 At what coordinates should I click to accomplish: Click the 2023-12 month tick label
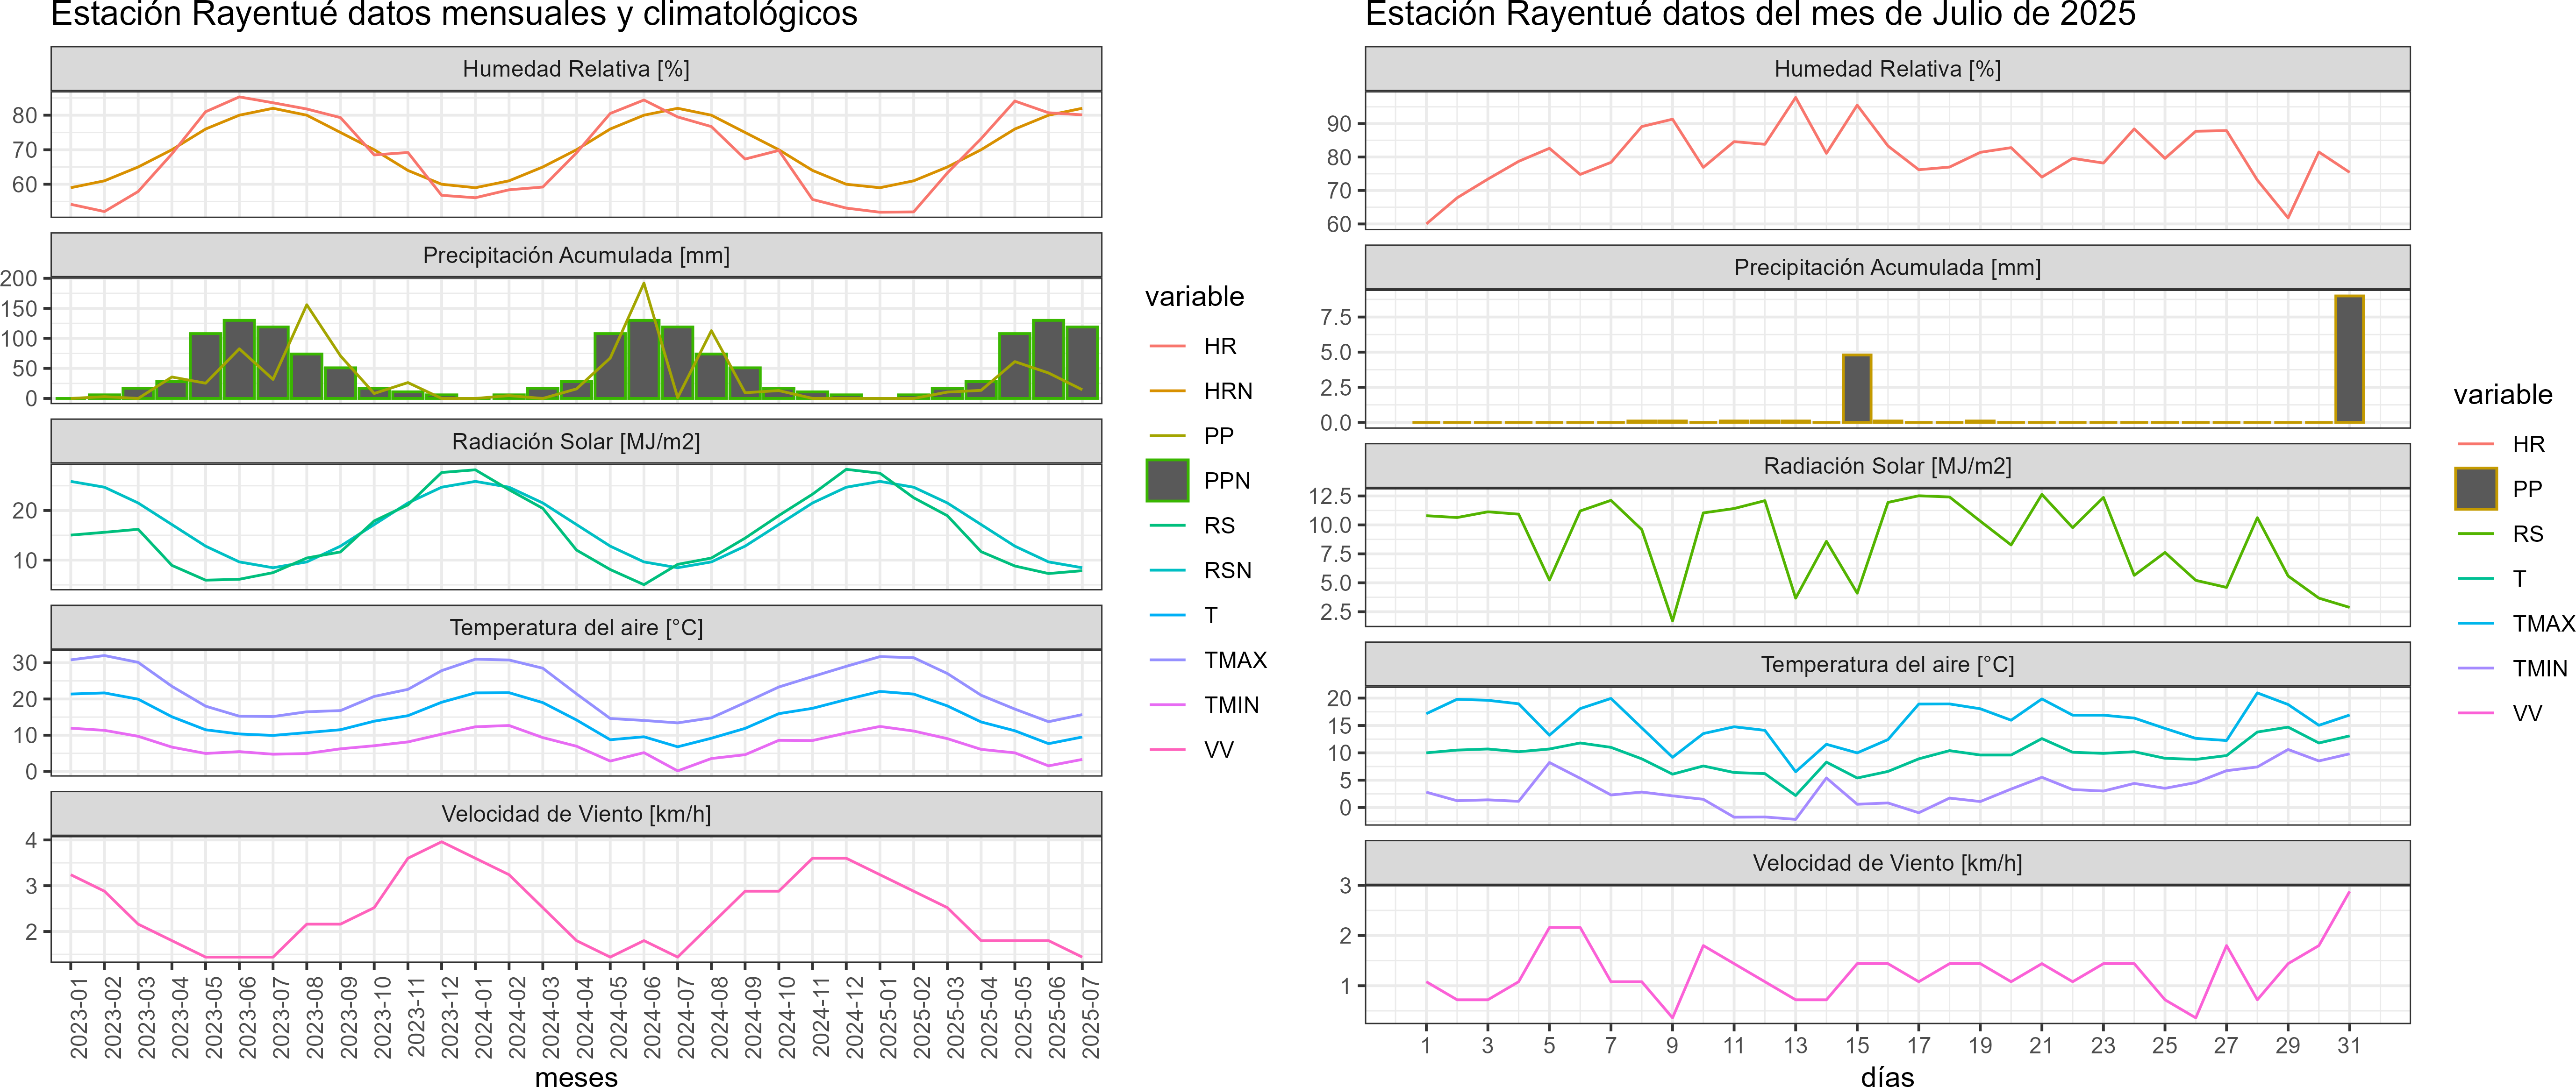point(450,1018)
